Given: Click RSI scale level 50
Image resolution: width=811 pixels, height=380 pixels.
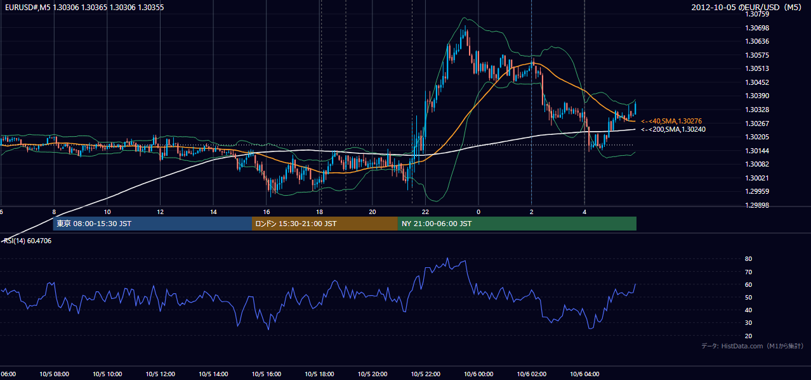Looking at the screenshot, I should [x=748, y=297].
